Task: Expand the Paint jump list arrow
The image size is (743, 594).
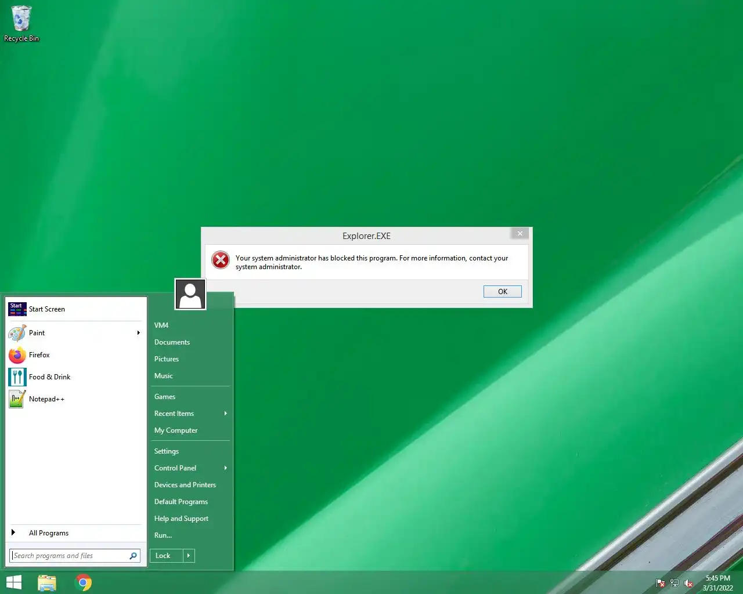Action: click(138, 333)
